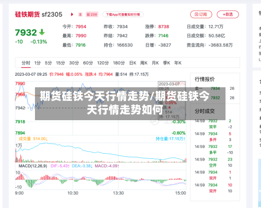This screenshot has height=208, width=261.
Task: Click the DIF:-5.43 indicator value
Action: click(x=60, y=166)
